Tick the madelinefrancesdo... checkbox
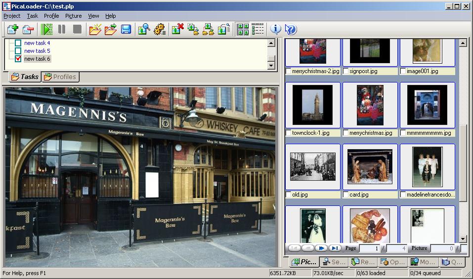The width and height of the screenshot is (473, 279). tap(403, 195)
